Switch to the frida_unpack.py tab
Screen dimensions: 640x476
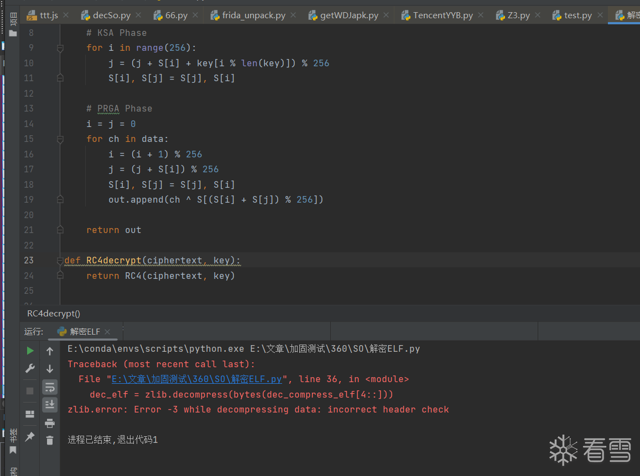(253, 15)
